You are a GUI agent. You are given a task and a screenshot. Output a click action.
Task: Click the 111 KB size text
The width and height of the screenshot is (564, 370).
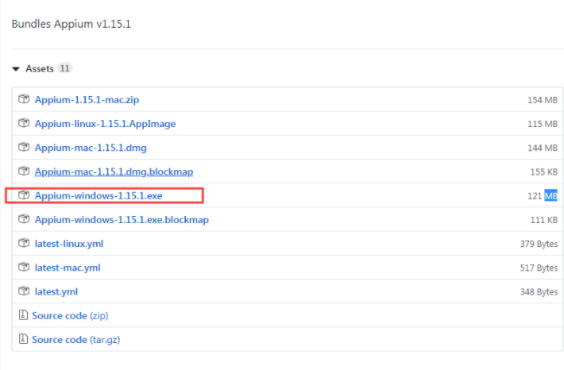[x=544, y=220]
